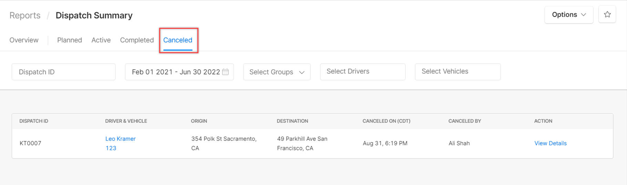Go to the Completed tab
This screenshot has height=185, width=627.
click(x=137, y=40)
